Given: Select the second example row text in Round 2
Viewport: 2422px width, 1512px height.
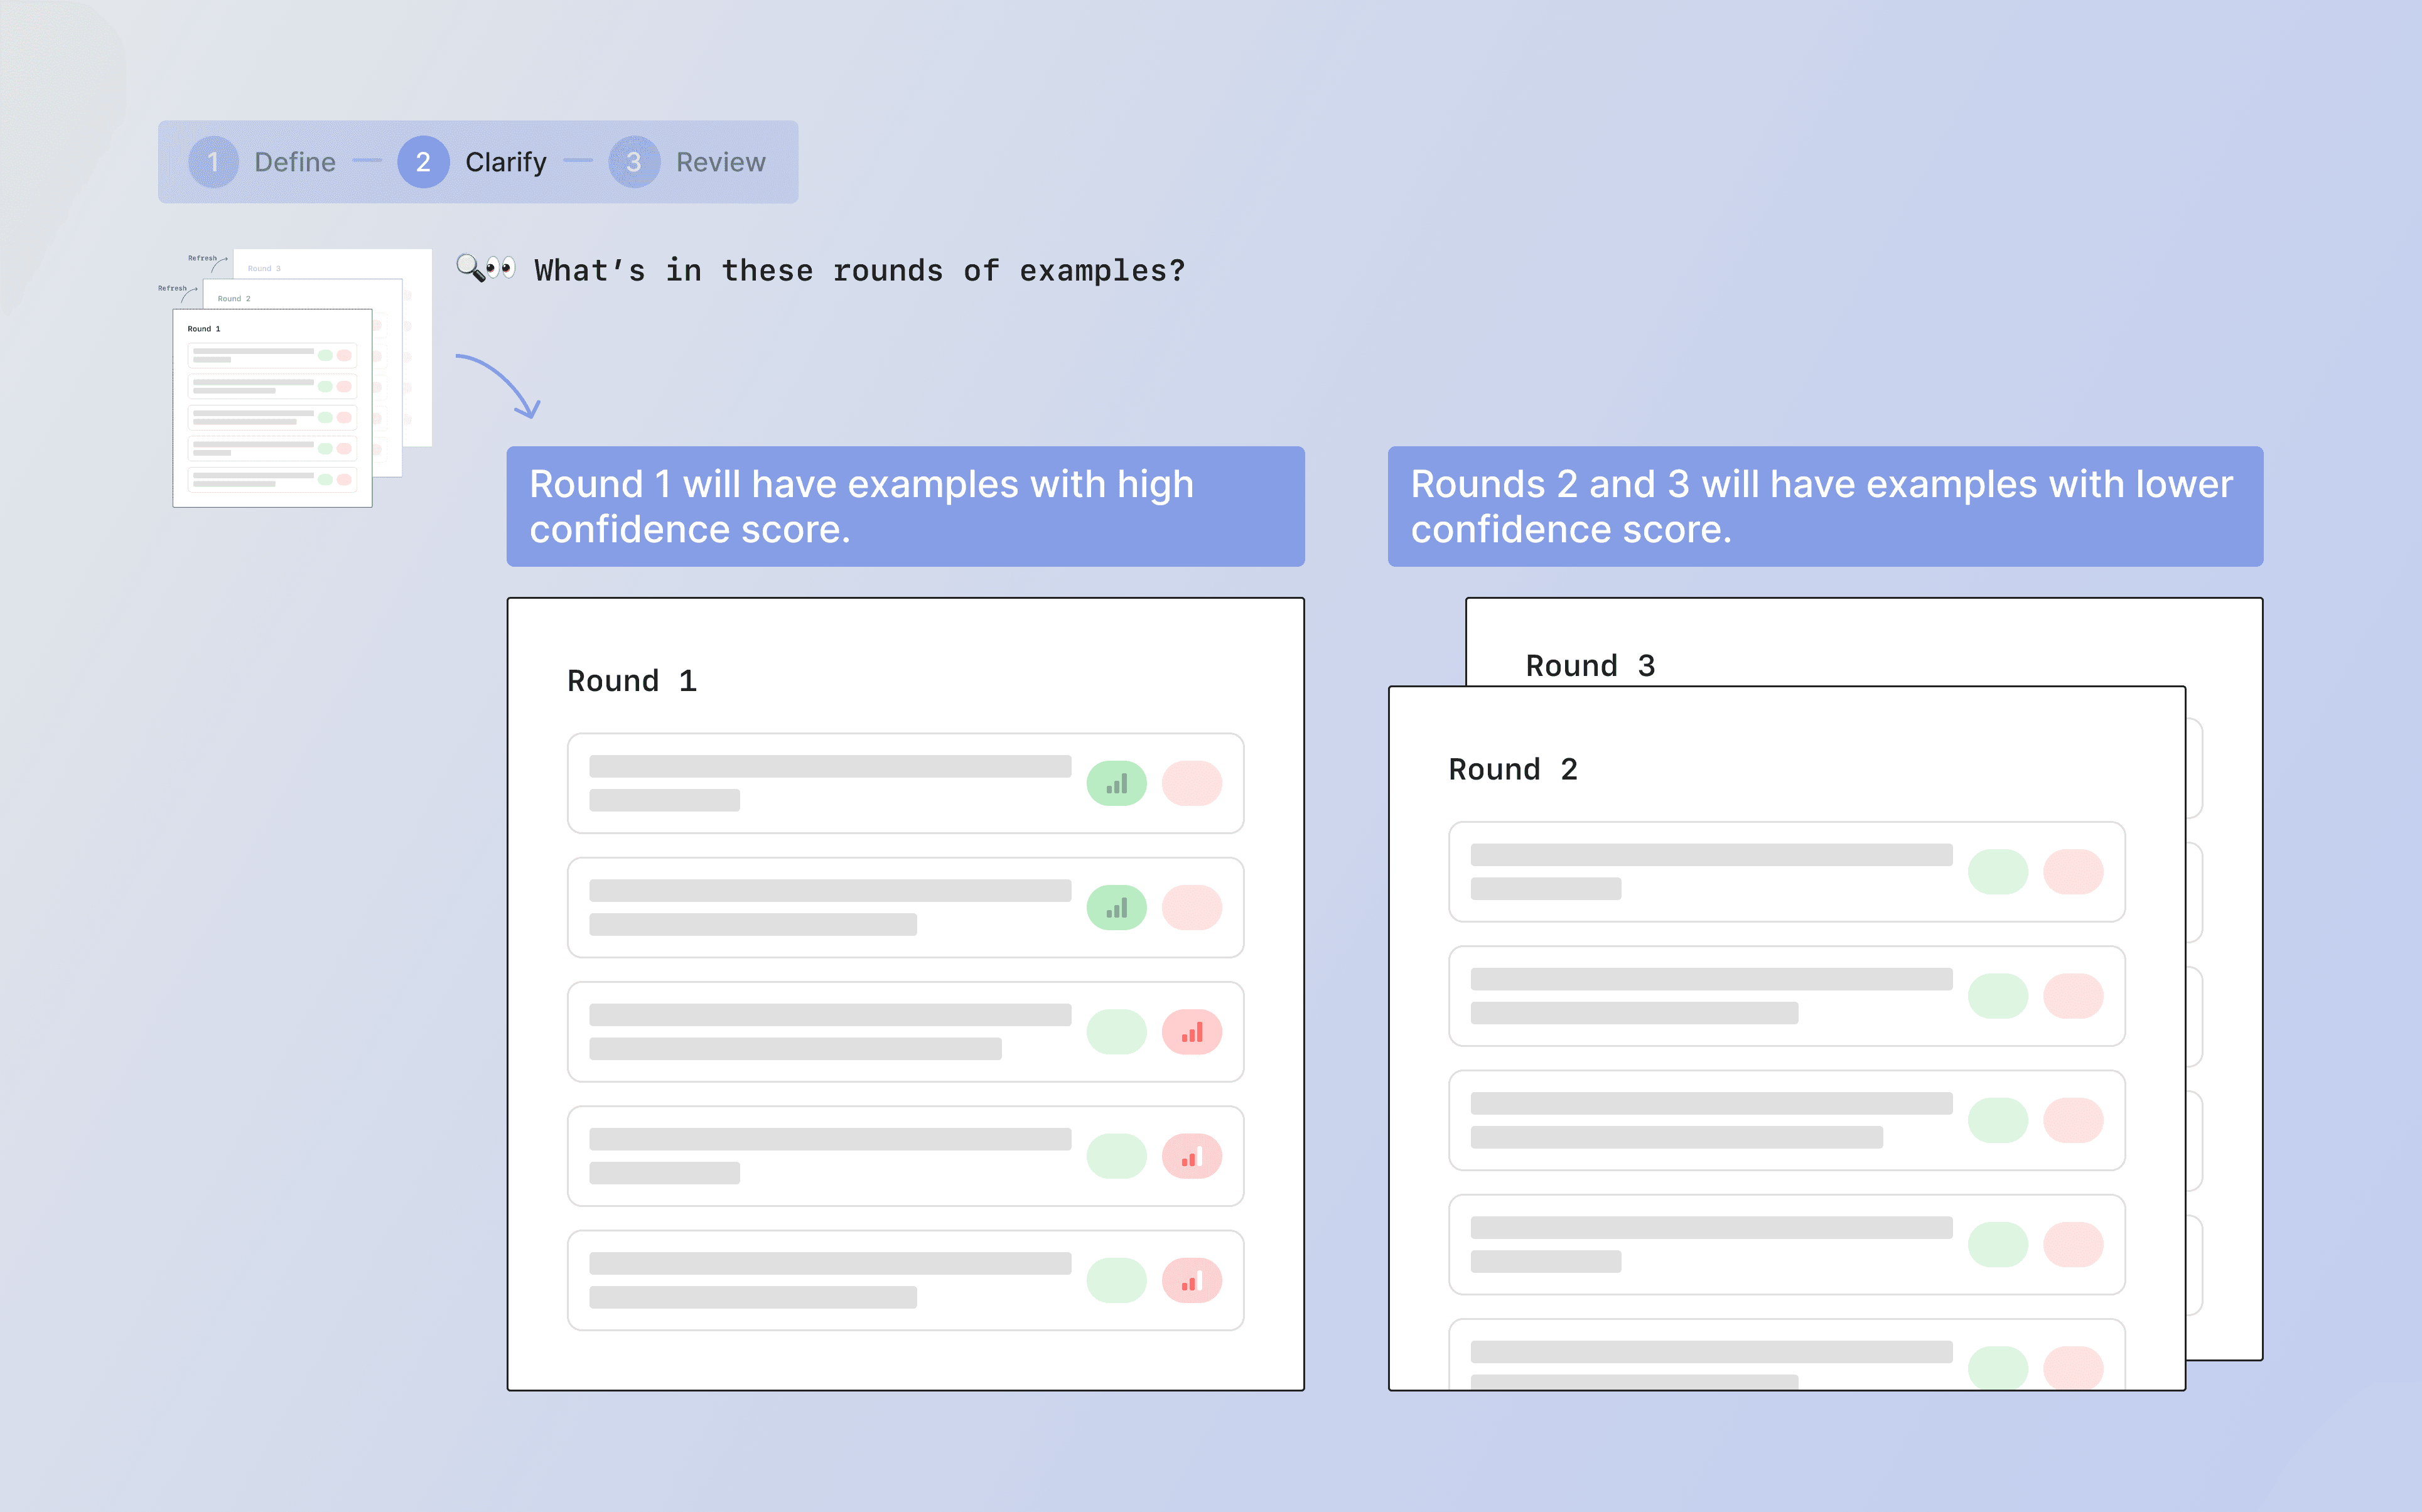Looking at the screenshot, I should click(1711, 996).
